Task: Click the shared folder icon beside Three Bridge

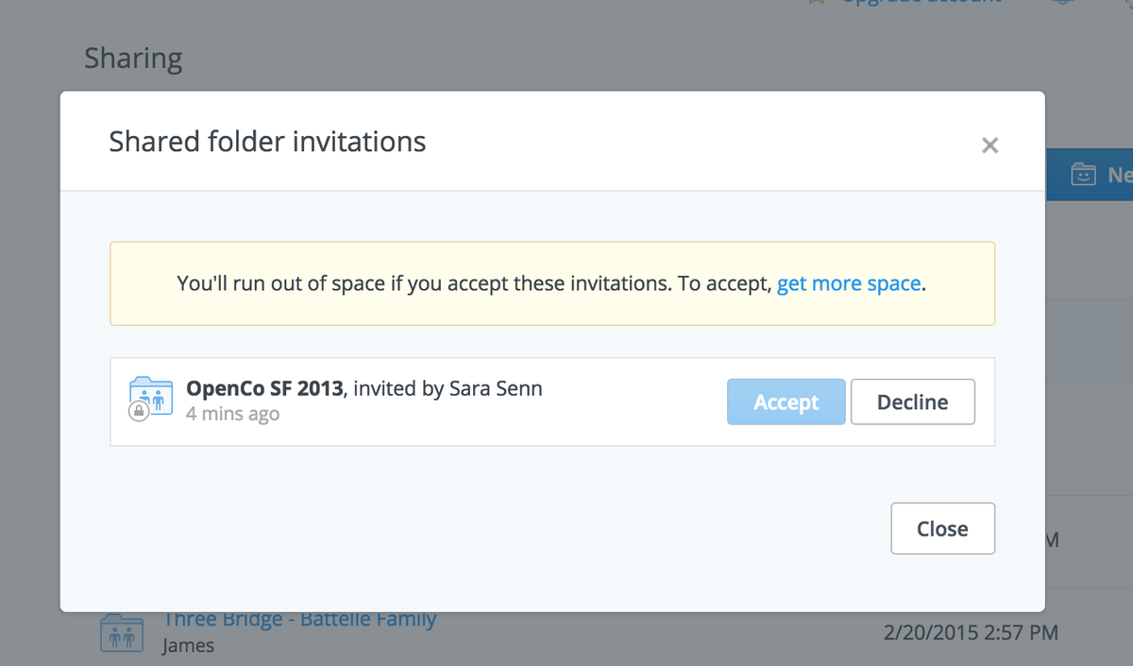Action: point(121,633)
